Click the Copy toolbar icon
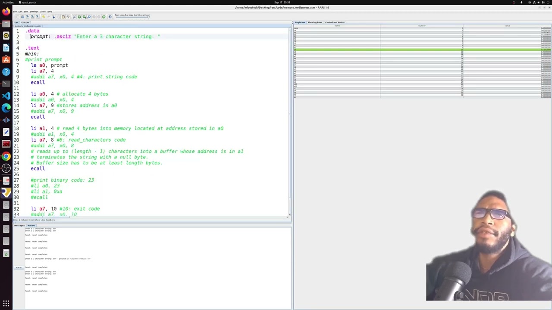Screen dimensions: 552x310 (x=58, y=17)
